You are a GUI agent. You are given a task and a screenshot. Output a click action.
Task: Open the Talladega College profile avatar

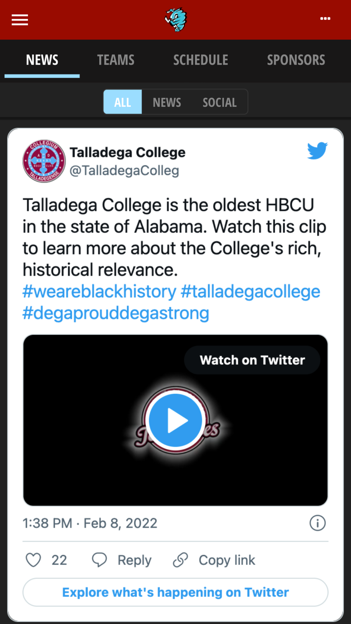(44, 161)
